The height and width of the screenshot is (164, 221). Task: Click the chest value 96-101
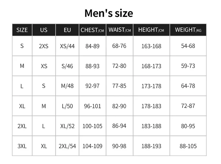pos(92,106)
